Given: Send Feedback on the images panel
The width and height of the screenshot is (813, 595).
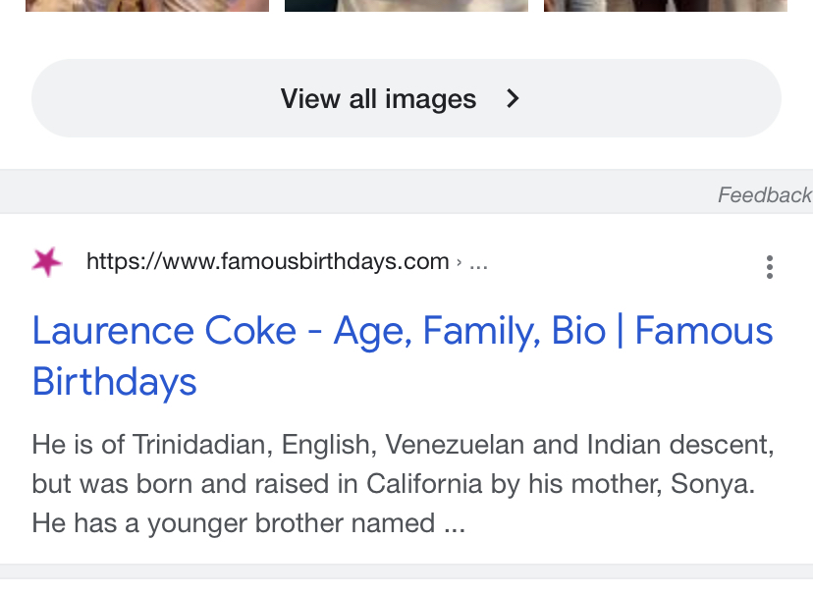Looking at the screenshot, I should tap(765, 195).
